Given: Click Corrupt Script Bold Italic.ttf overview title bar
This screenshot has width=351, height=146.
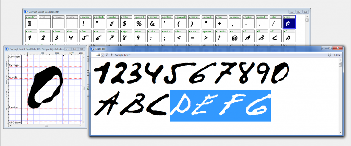Looking at the screenshot, I should pyautogui.click(x=167, y=12).
